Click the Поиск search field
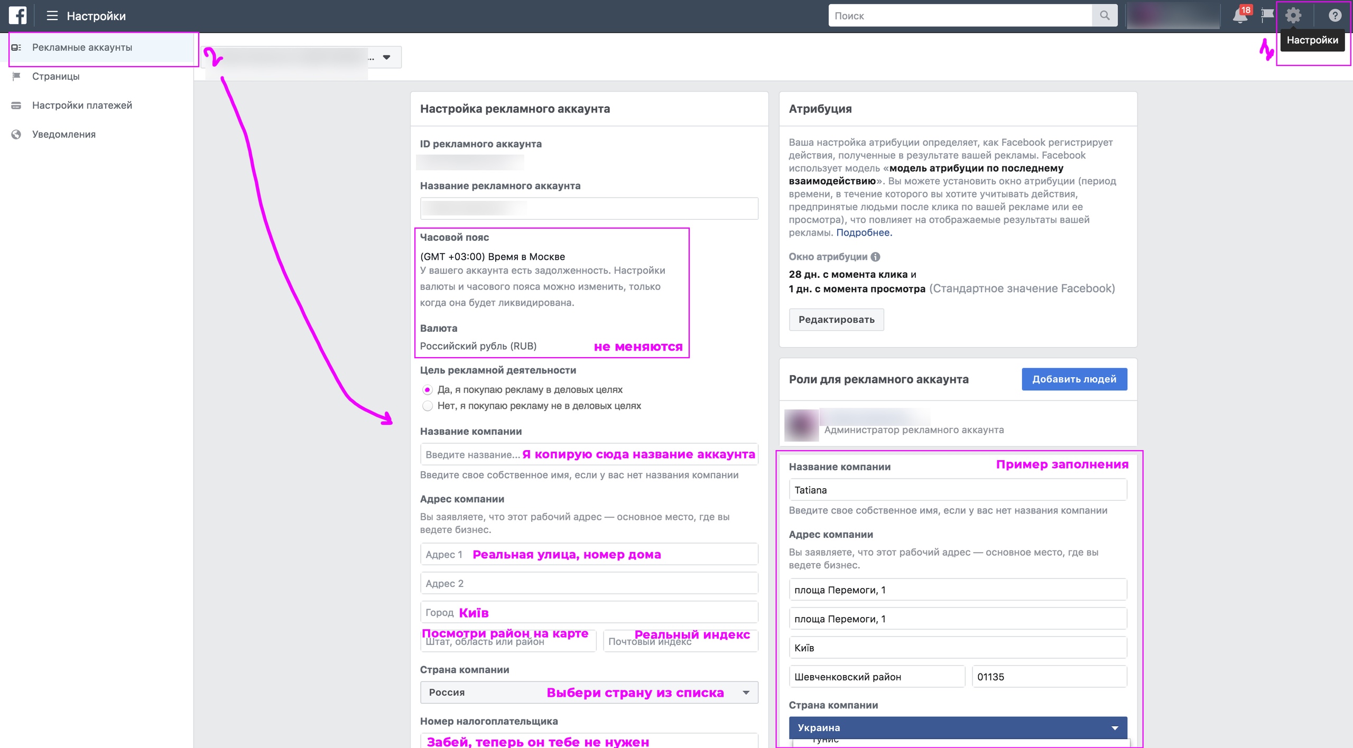 (x=960, y=15)
